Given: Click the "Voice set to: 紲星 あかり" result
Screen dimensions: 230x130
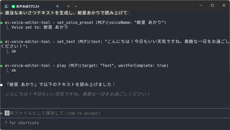Looking at the screenshot, I should coord(40,27).
